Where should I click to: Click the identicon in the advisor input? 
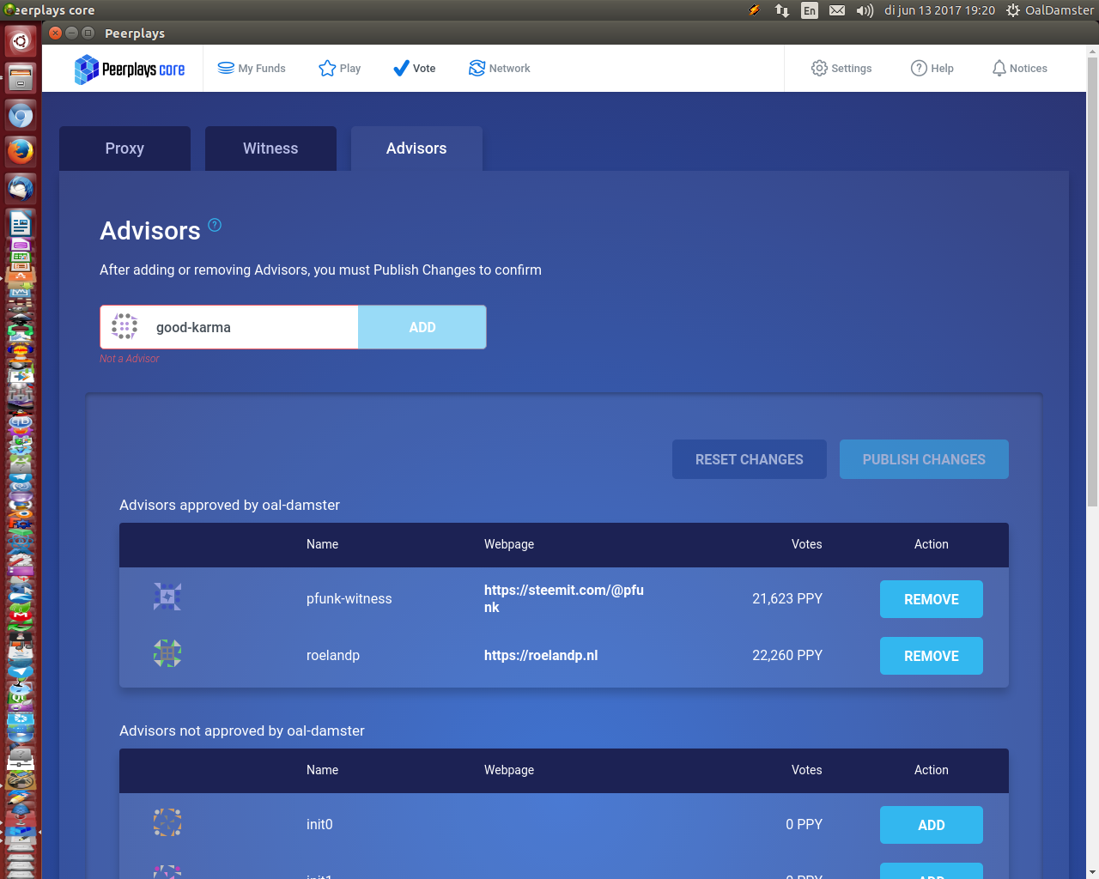tap(124, 326)
